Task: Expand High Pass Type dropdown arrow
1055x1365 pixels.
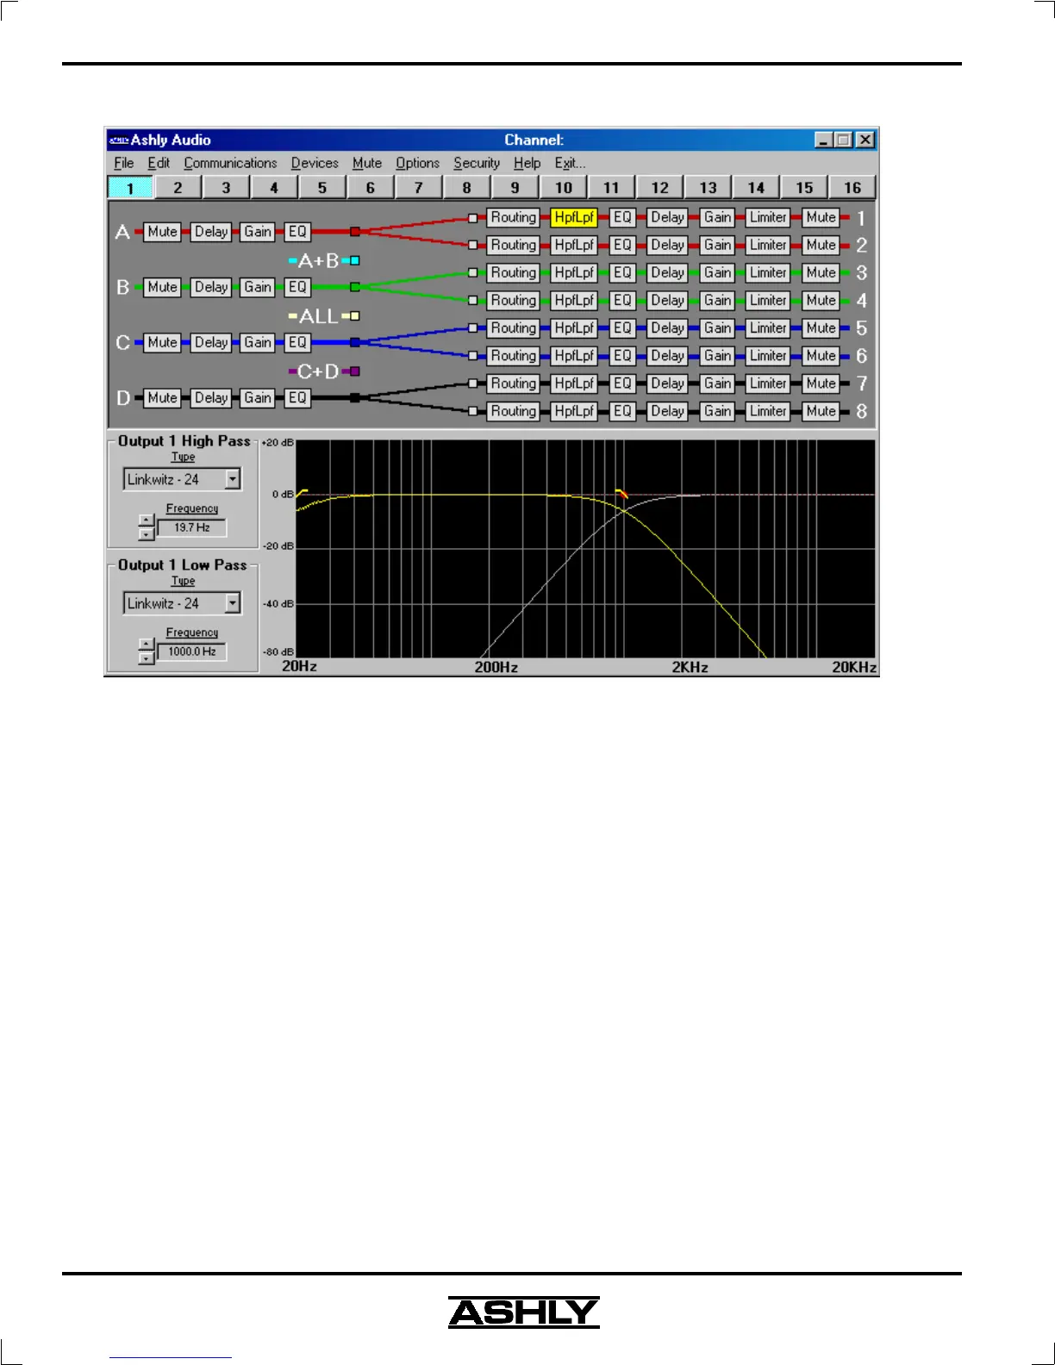Action: (233, 479)
